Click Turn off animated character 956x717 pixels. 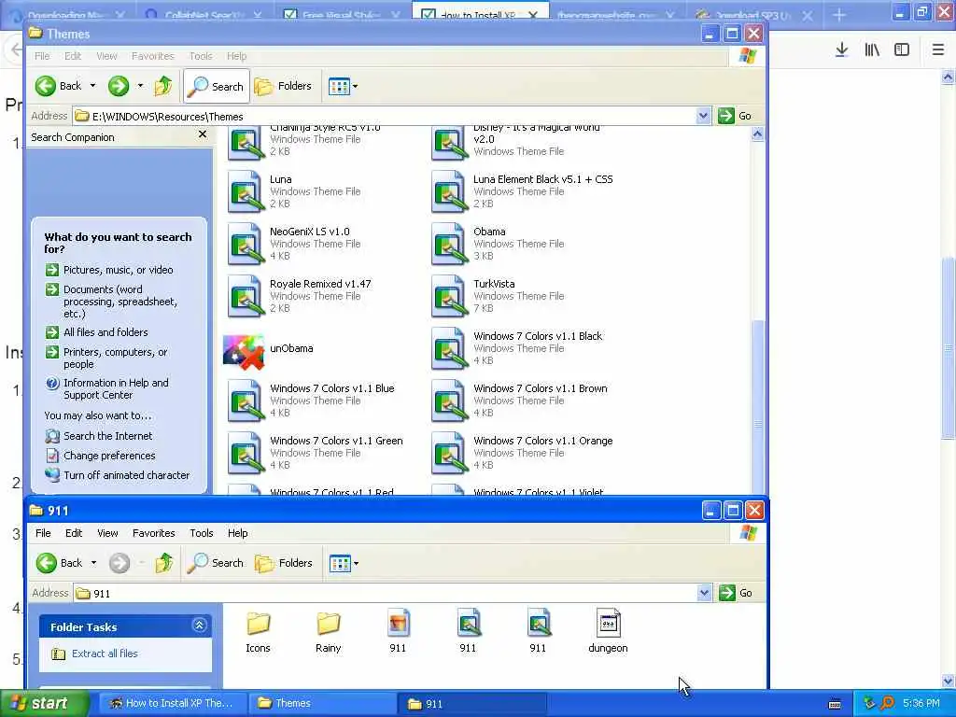tap(126, 475)
